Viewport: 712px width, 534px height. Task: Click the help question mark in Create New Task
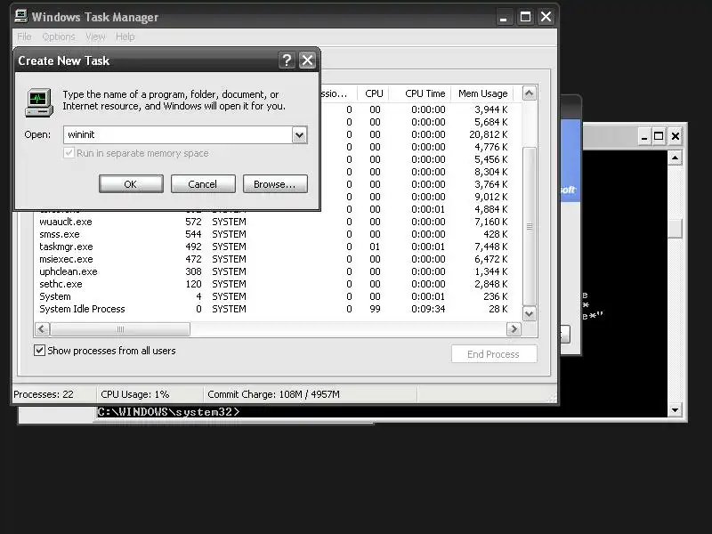pos(287,61)
